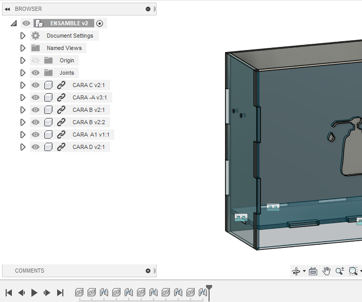
Task: Open the Orbit tool dropdown arrow
Action: [x=304, y=271]
